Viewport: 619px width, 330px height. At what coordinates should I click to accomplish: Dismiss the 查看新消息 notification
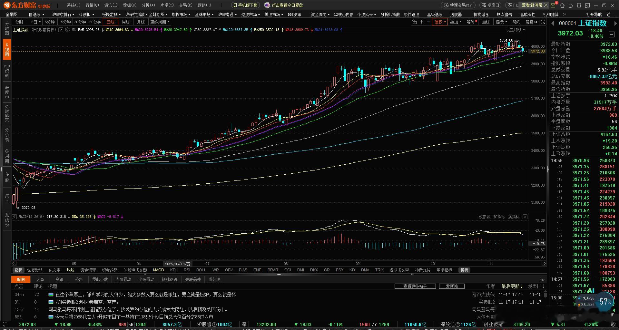pyautogui.click(x=545, y=5)
